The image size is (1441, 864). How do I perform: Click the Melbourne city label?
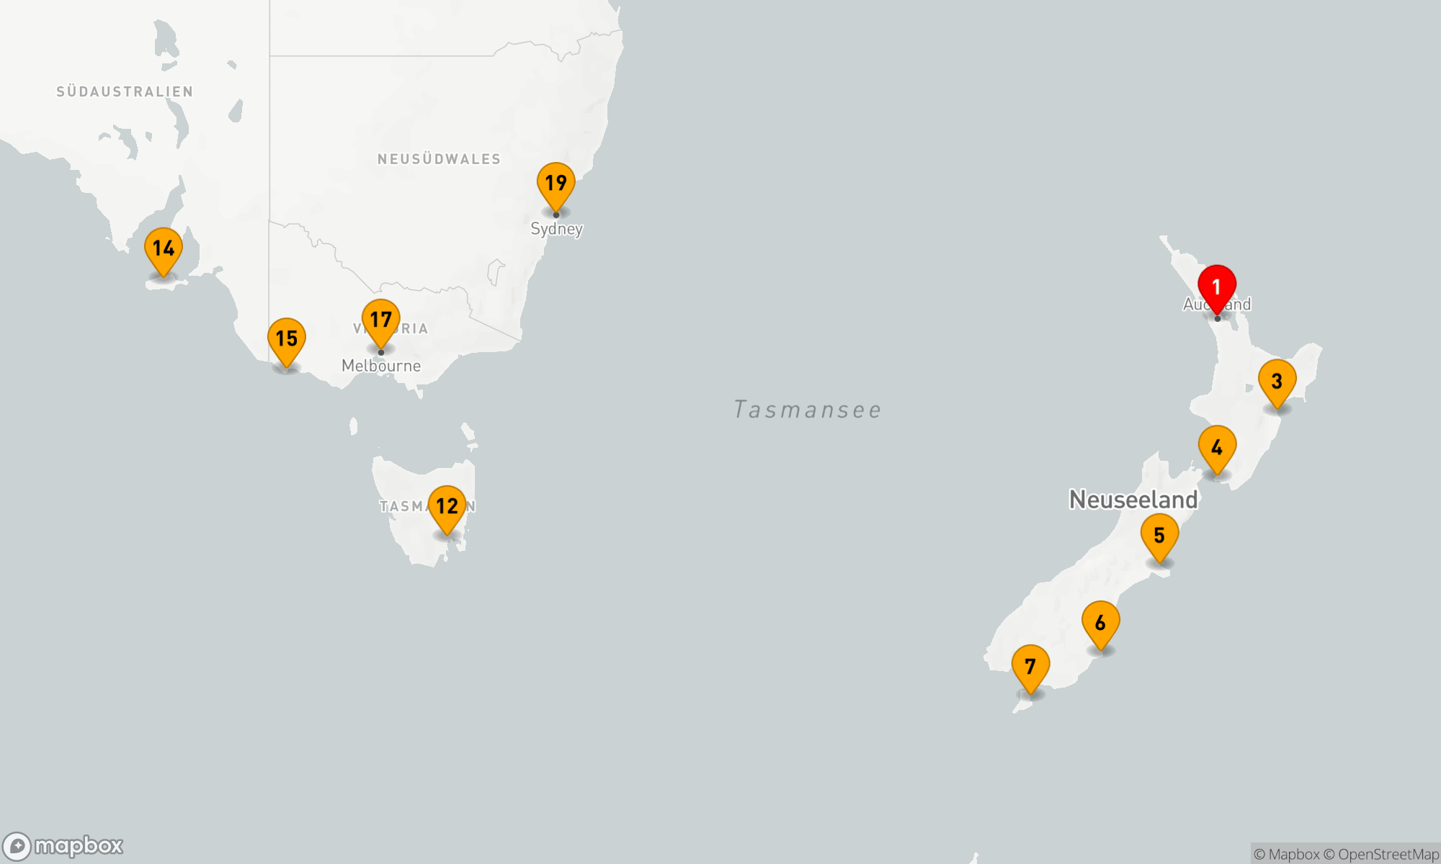[381, 366]
